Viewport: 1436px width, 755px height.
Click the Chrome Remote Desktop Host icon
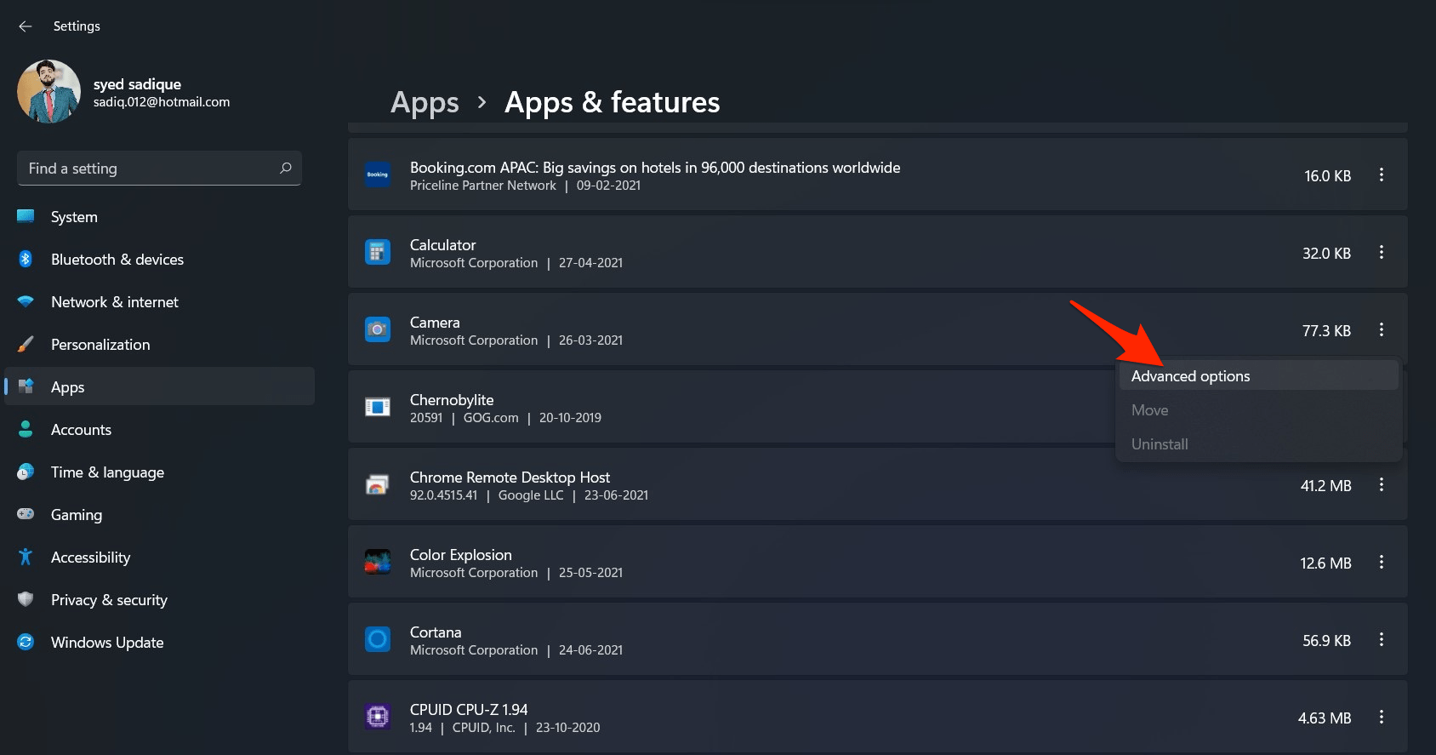(x=378, y=484)
